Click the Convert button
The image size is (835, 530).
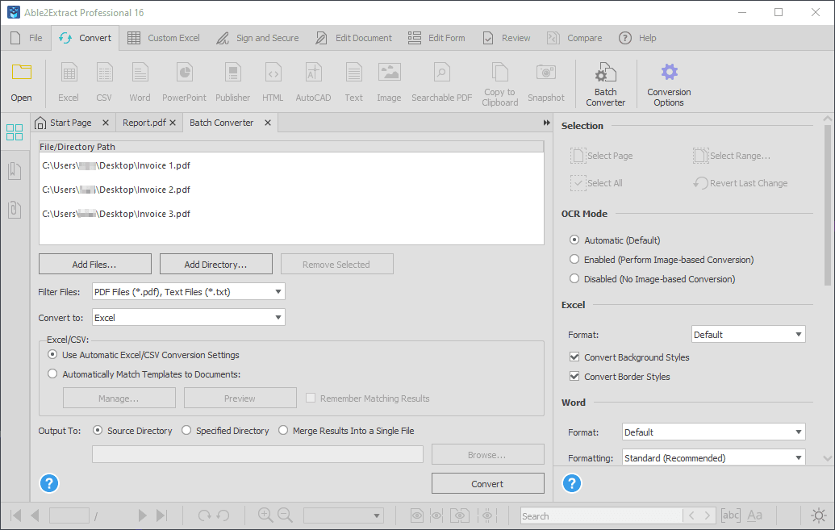pyautogui.click(x=488, y=484)
